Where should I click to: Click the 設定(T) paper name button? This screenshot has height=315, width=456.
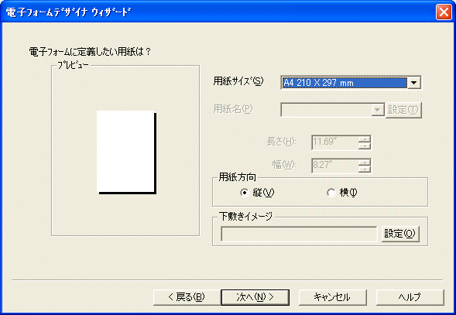403,110
